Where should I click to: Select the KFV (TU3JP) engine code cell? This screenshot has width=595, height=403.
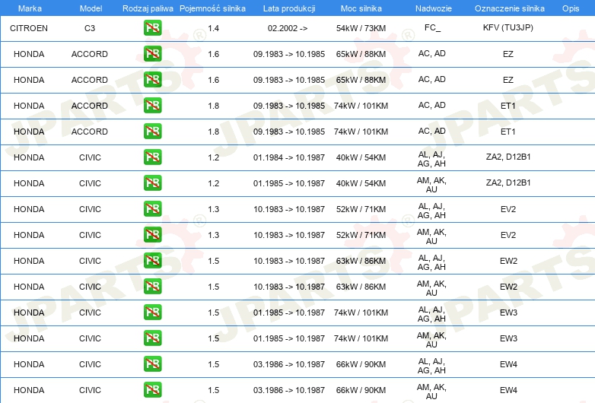(x=508, y=27)
